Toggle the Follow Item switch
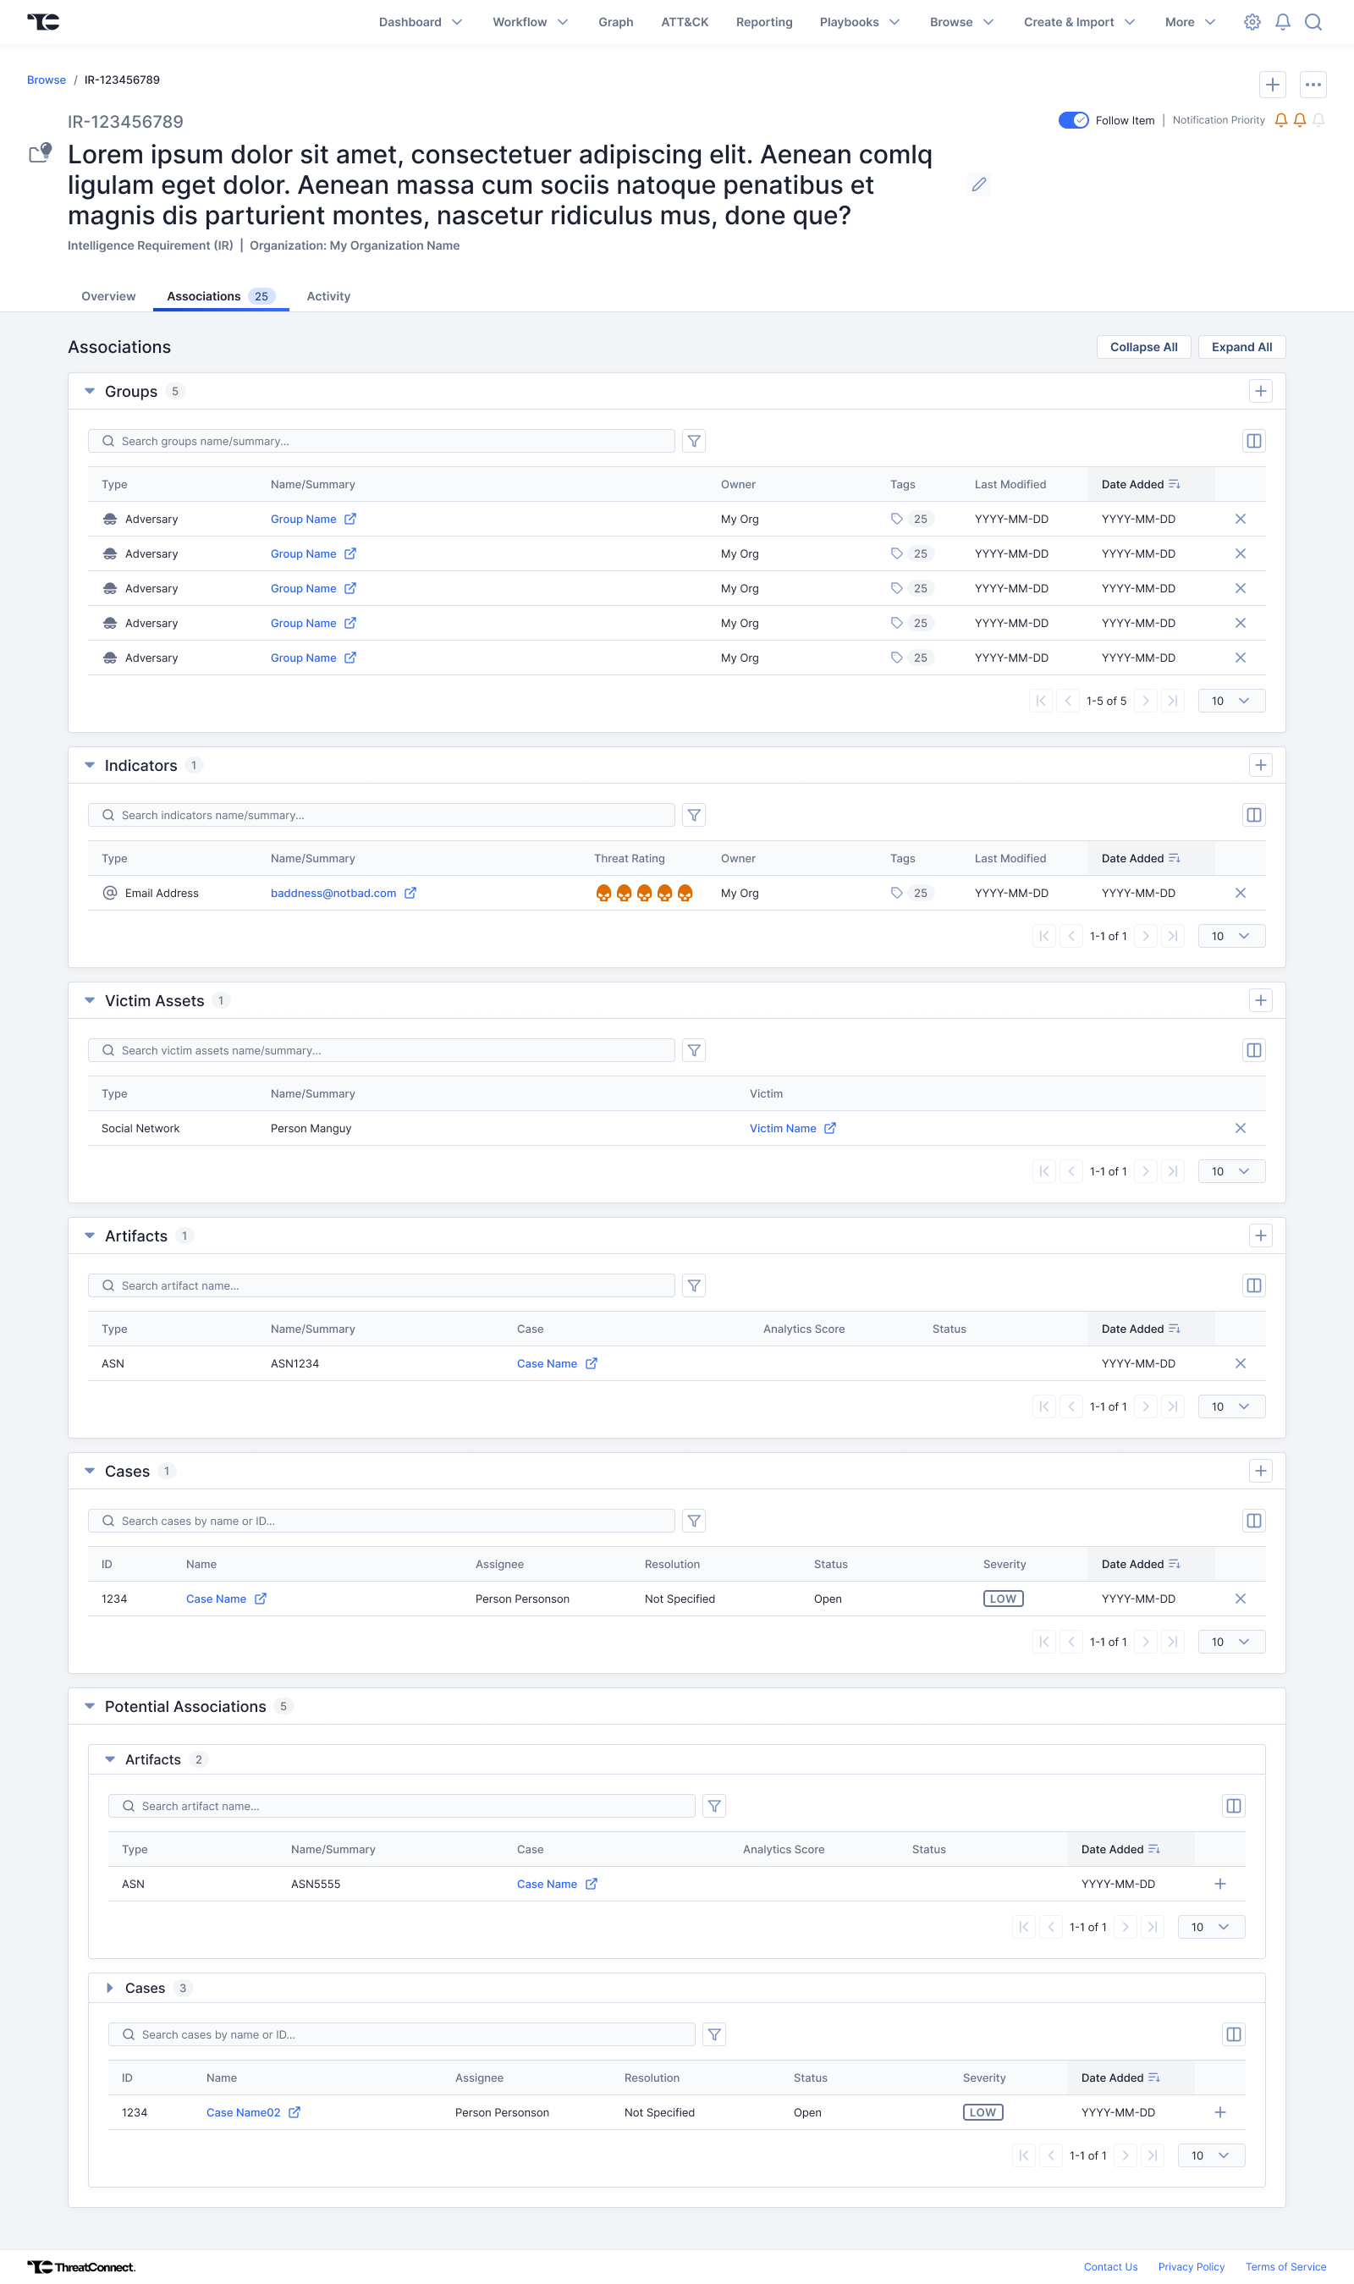 [x=1073, y=120]
